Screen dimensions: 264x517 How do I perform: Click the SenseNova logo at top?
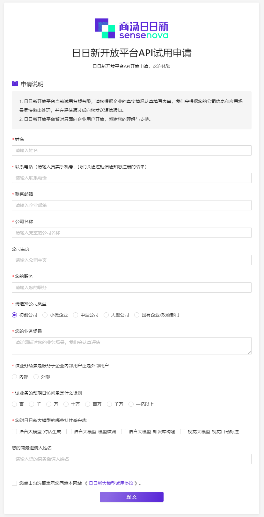pos(132,28)
